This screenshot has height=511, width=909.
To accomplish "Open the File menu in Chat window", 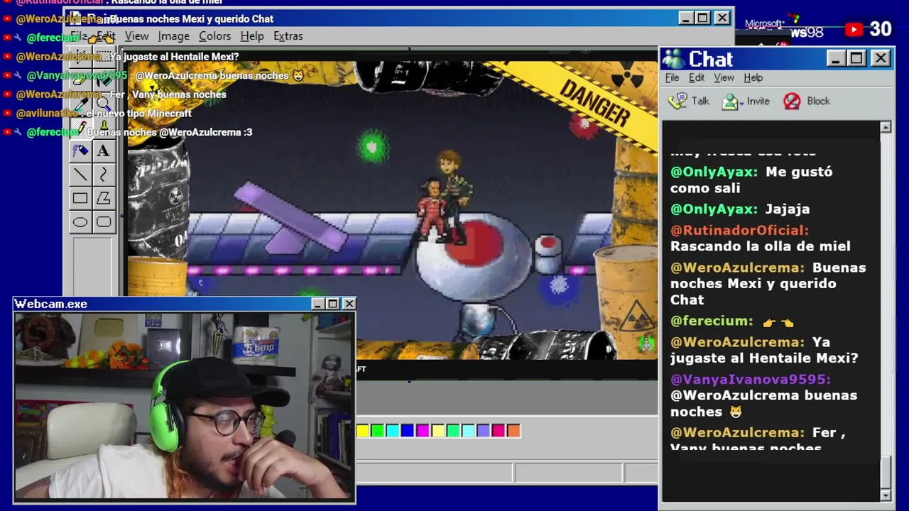I will coord(672,78).
